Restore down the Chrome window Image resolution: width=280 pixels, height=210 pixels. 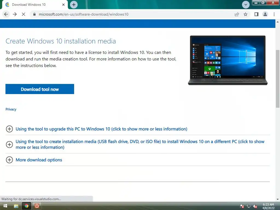pos(263,3)
